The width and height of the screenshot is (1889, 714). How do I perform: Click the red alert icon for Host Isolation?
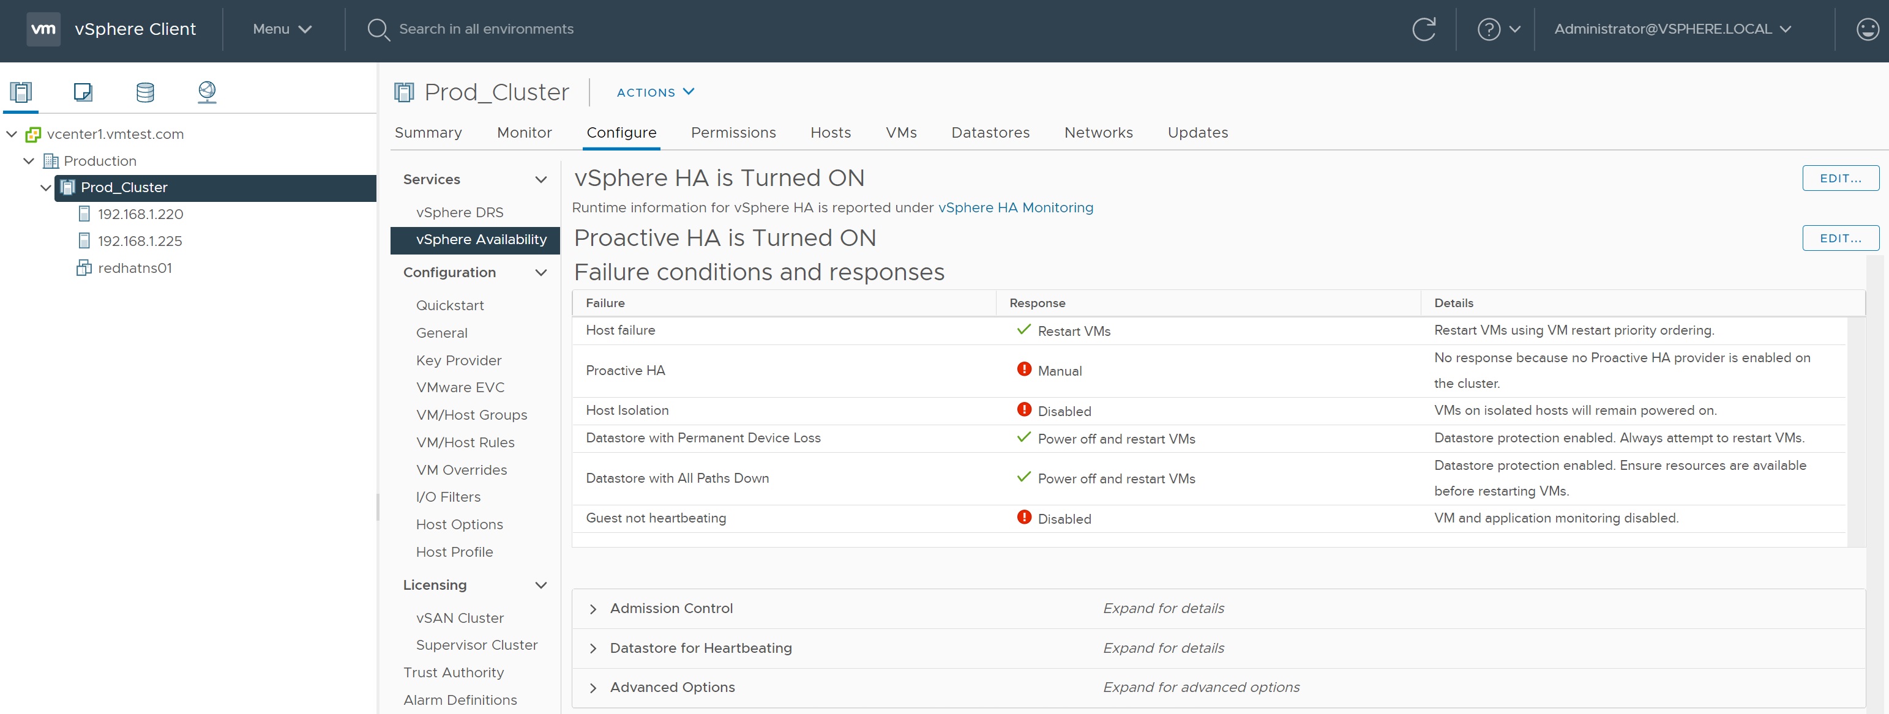point(1023,410)
